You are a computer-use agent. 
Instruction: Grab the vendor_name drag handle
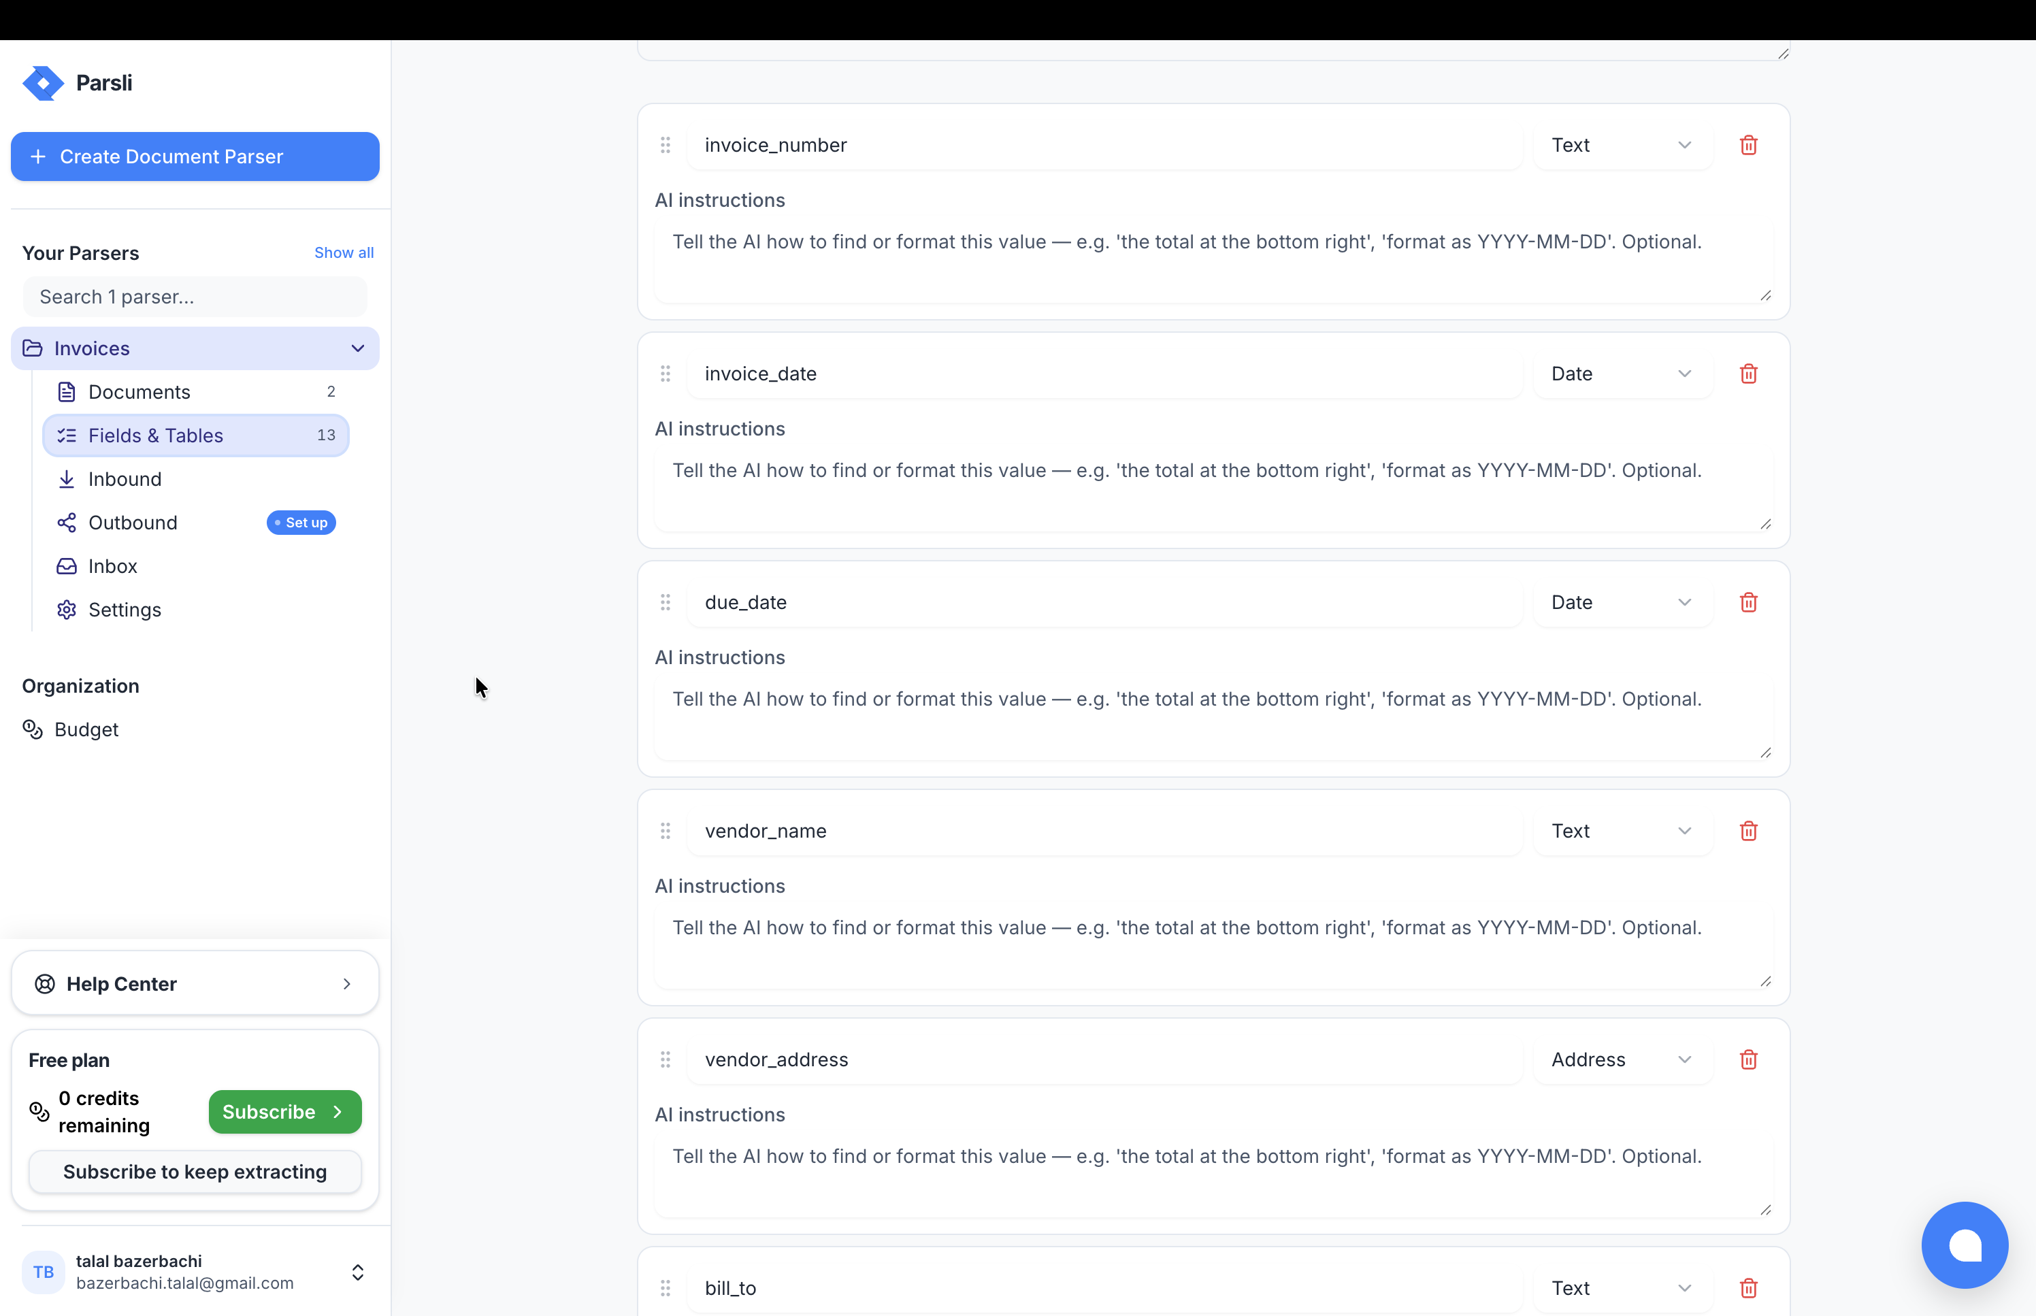[x=666, y=832]
